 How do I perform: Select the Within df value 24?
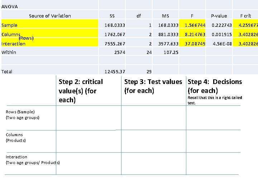[x=149, y=52]
